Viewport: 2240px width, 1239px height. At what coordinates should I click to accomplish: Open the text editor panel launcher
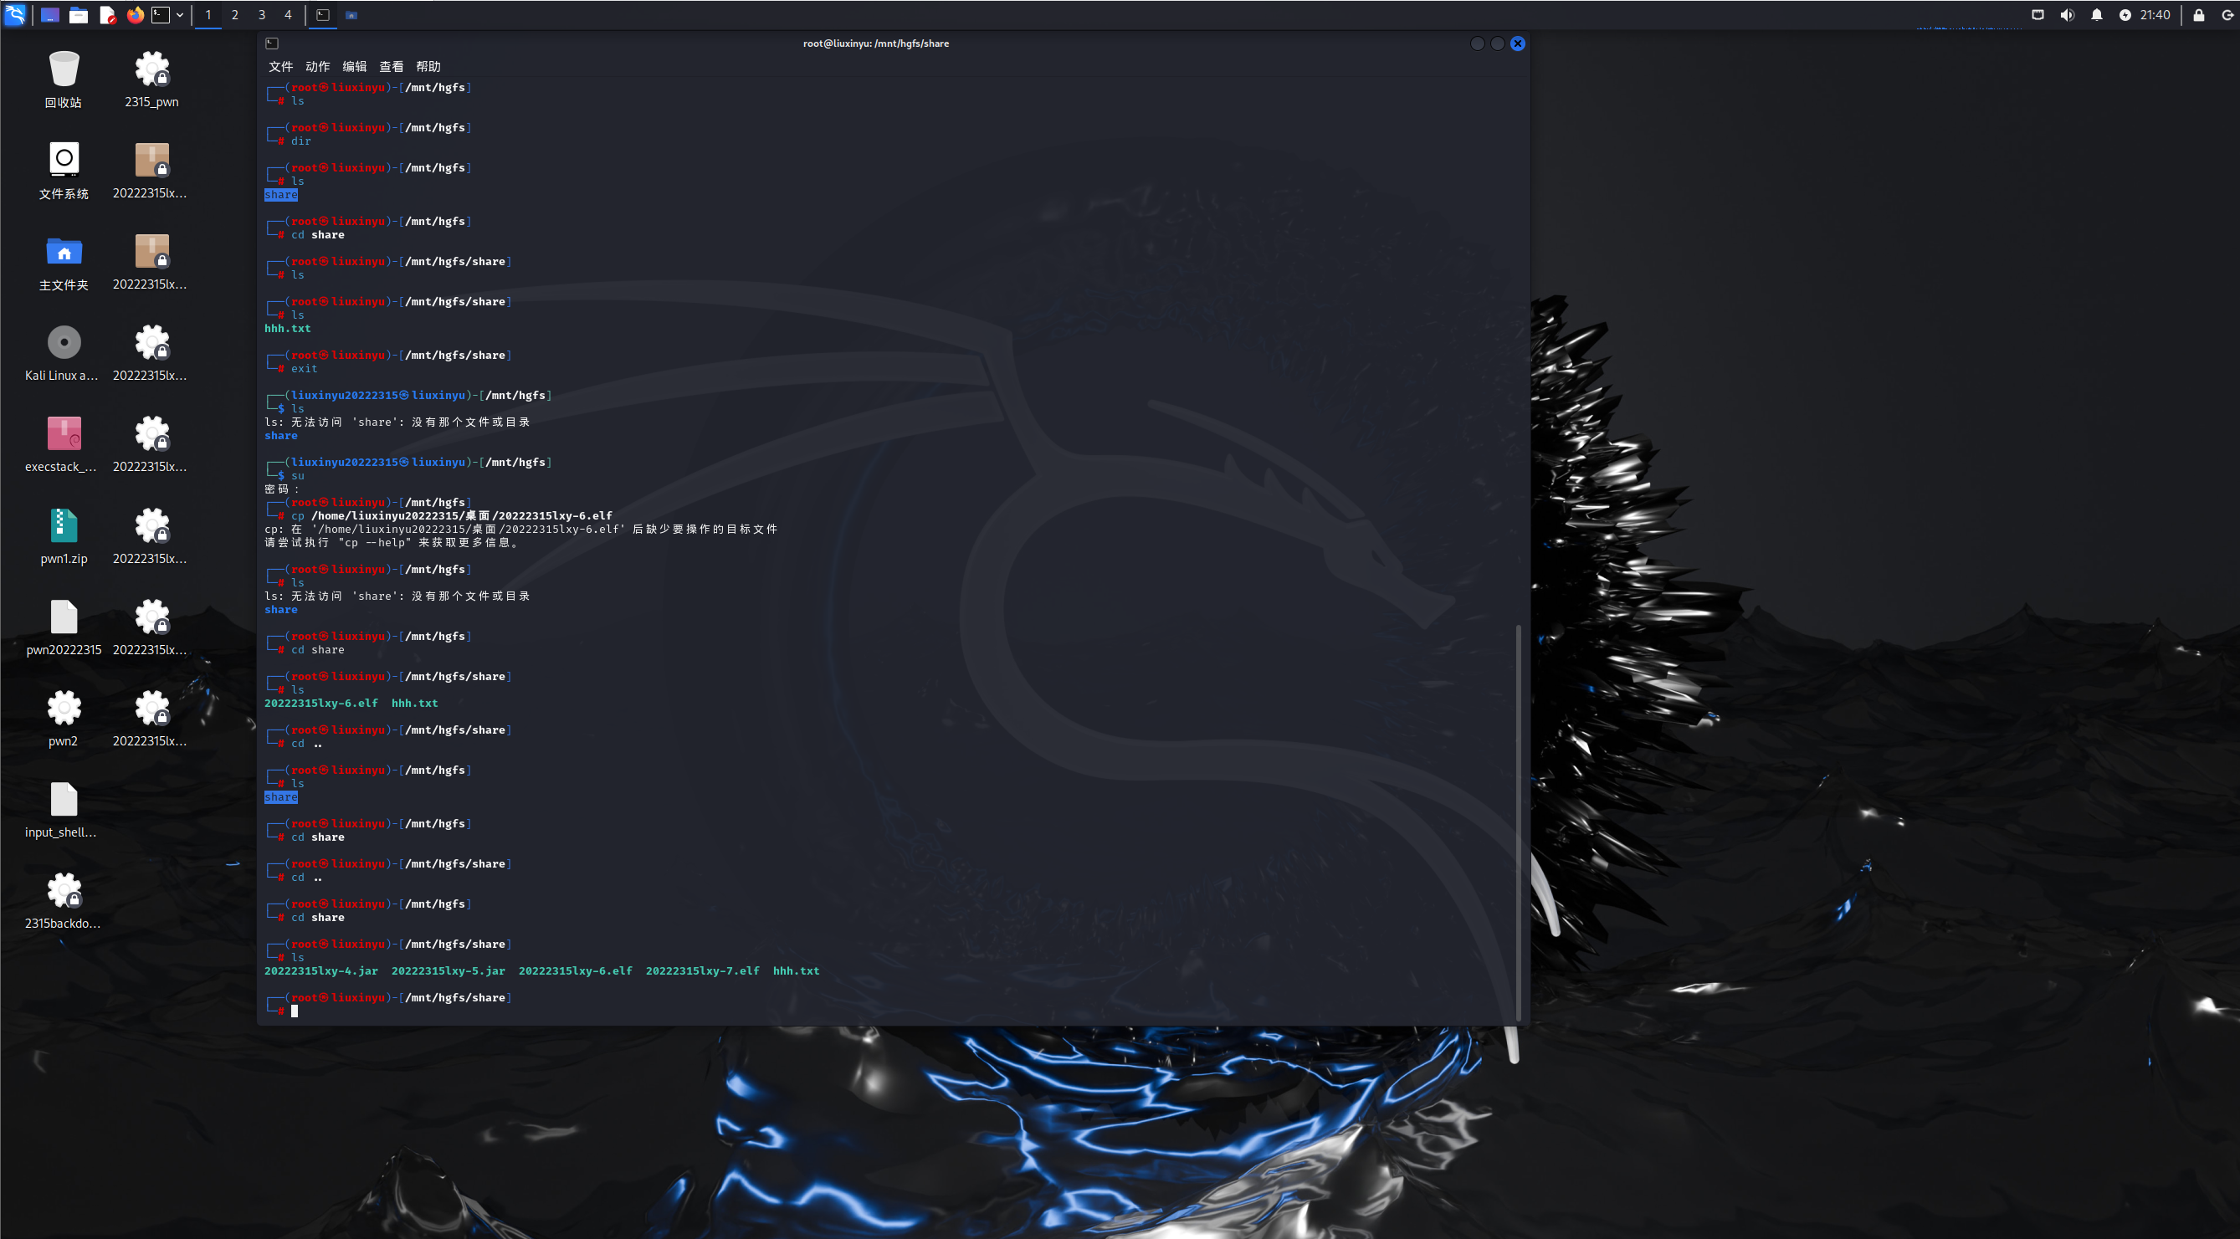click(x=107, y=15)
